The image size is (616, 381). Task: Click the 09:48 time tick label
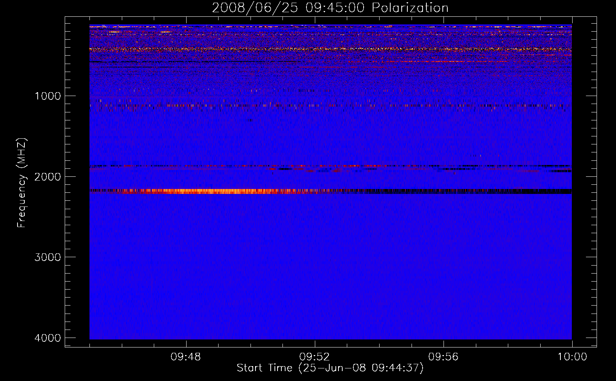(186, 357)
